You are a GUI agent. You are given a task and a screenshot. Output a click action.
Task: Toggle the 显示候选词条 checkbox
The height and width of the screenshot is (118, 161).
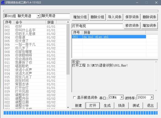pyautogui.click(x=74, y=97)
